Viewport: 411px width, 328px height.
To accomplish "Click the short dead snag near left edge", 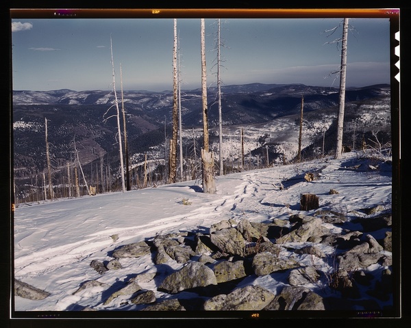I will [x=48, y=157].
